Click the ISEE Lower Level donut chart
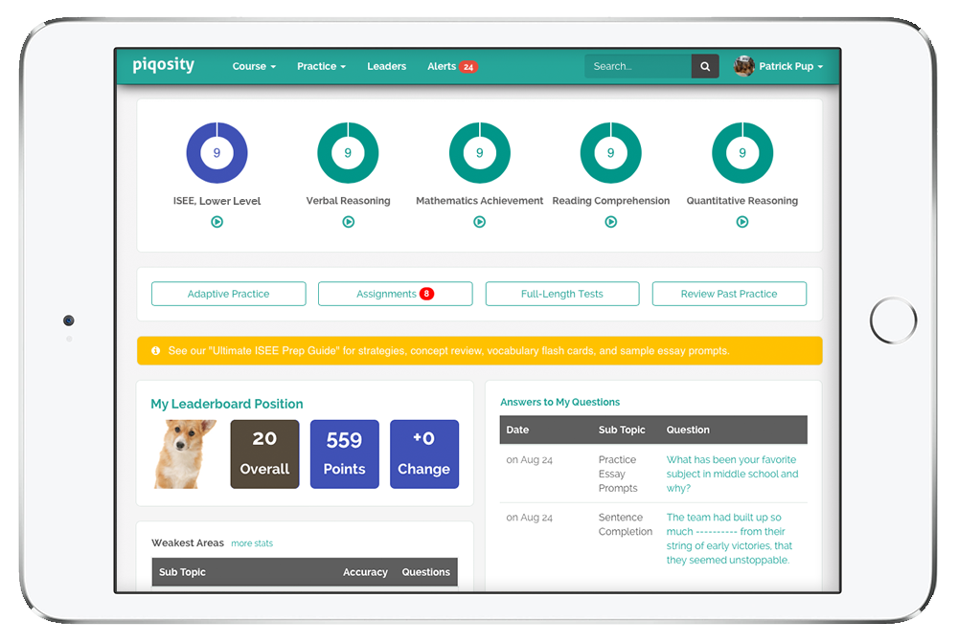The height and width of the screenshot is (641, 958). click(x=217, y=153)
